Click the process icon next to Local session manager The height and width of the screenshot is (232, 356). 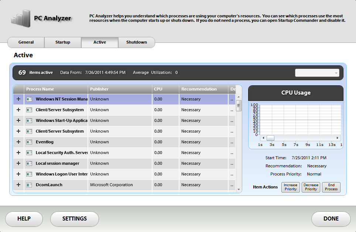(29, 163)
